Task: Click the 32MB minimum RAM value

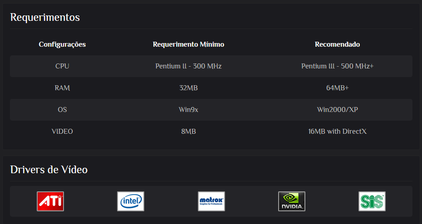Action: (188, 88)
